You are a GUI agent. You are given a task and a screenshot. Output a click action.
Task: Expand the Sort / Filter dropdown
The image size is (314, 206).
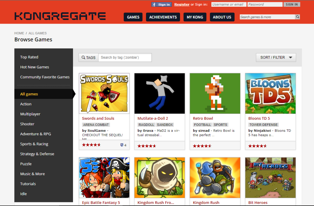tap(276, 57)
